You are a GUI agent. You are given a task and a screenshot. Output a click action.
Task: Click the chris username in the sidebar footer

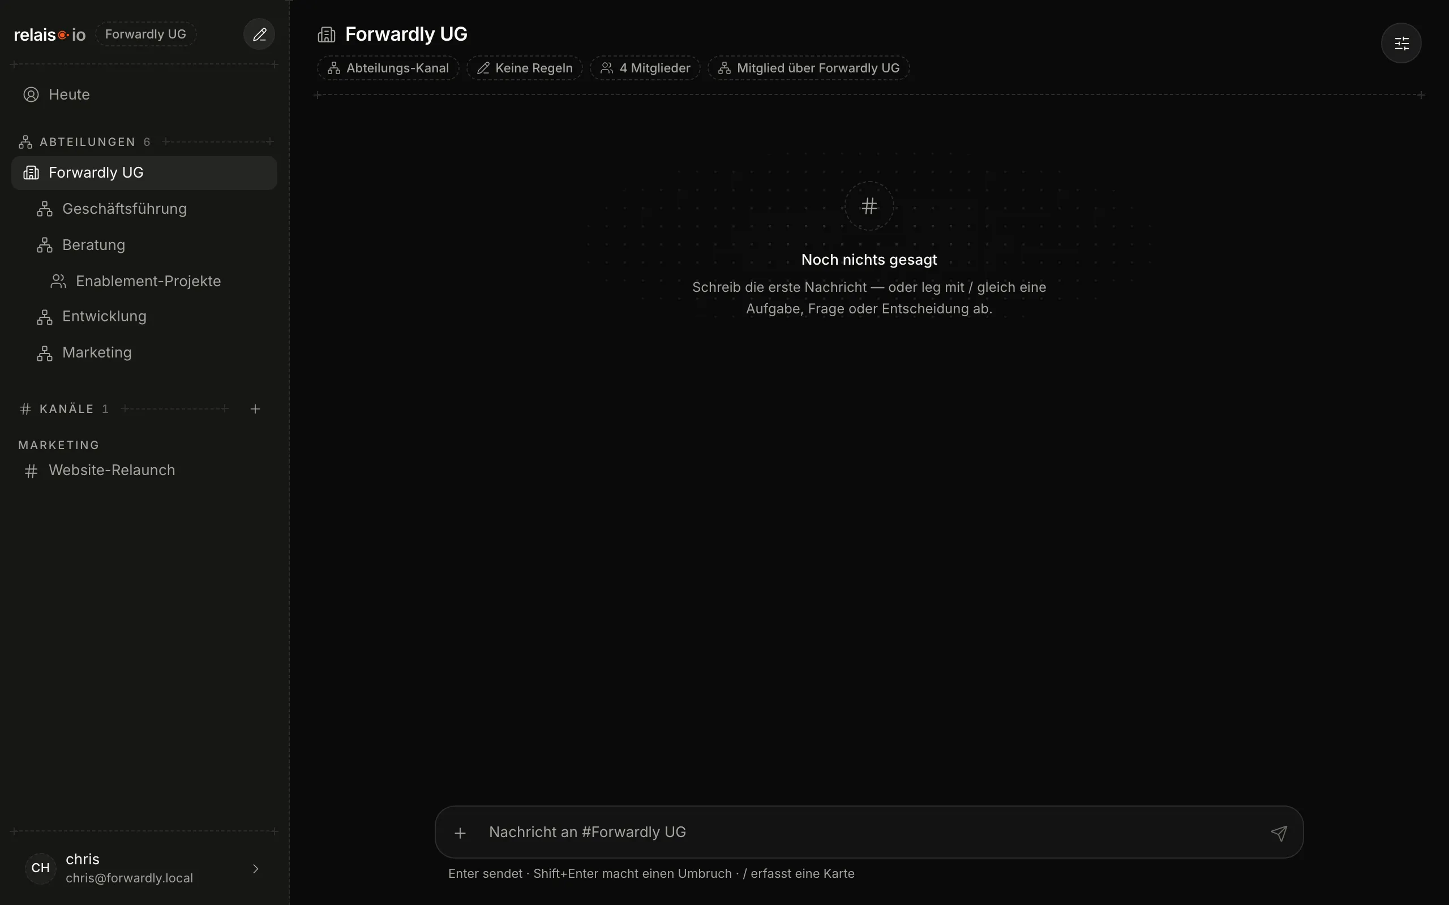[83, 860]
